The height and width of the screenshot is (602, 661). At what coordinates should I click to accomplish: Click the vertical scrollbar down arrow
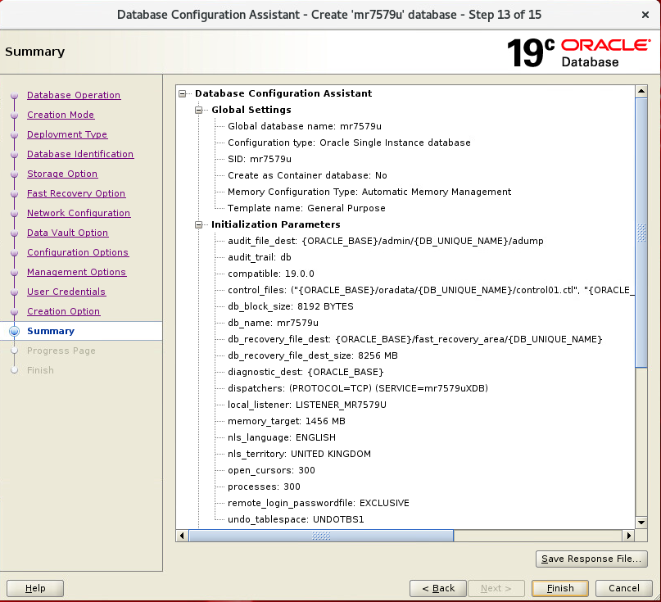point(641,523)
